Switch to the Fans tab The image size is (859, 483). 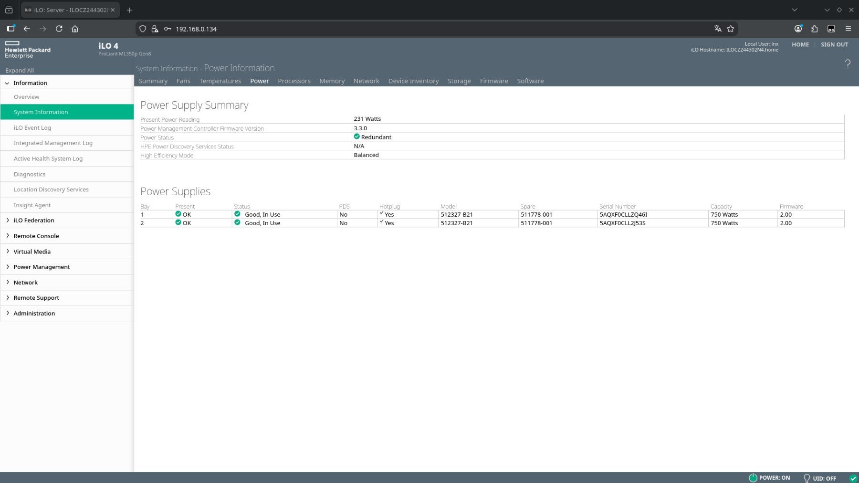tap(183, 81)
